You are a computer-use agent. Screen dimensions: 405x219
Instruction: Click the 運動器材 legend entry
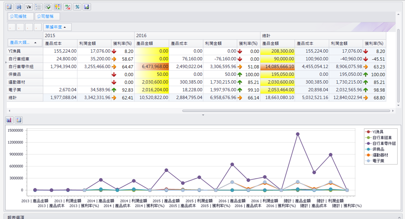pos(377,155)
